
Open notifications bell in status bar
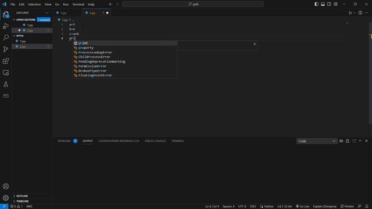367,207
